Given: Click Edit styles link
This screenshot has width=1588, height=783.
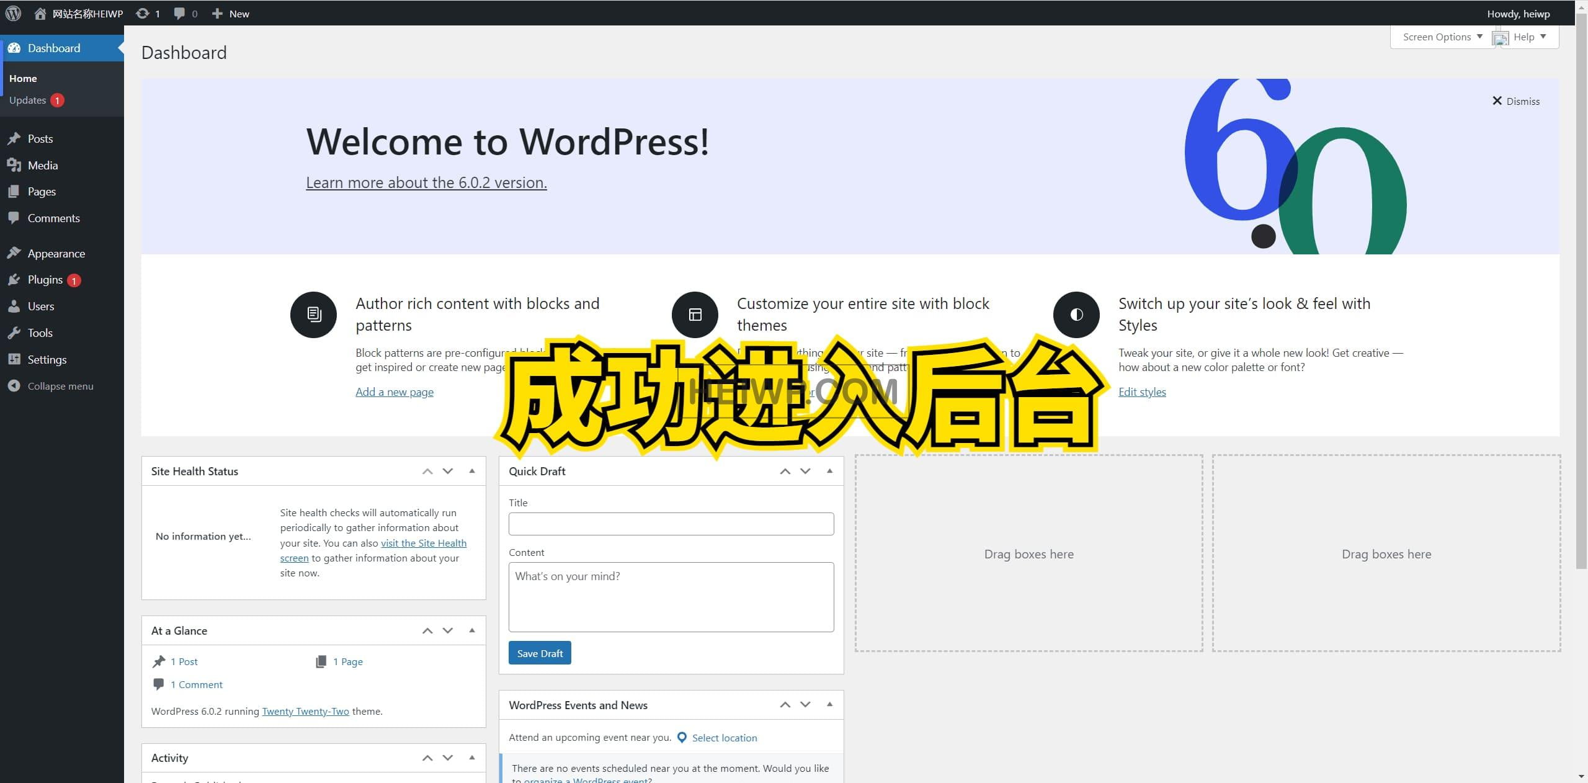Looking at the screenshot, I should [x=1142, y=391].
